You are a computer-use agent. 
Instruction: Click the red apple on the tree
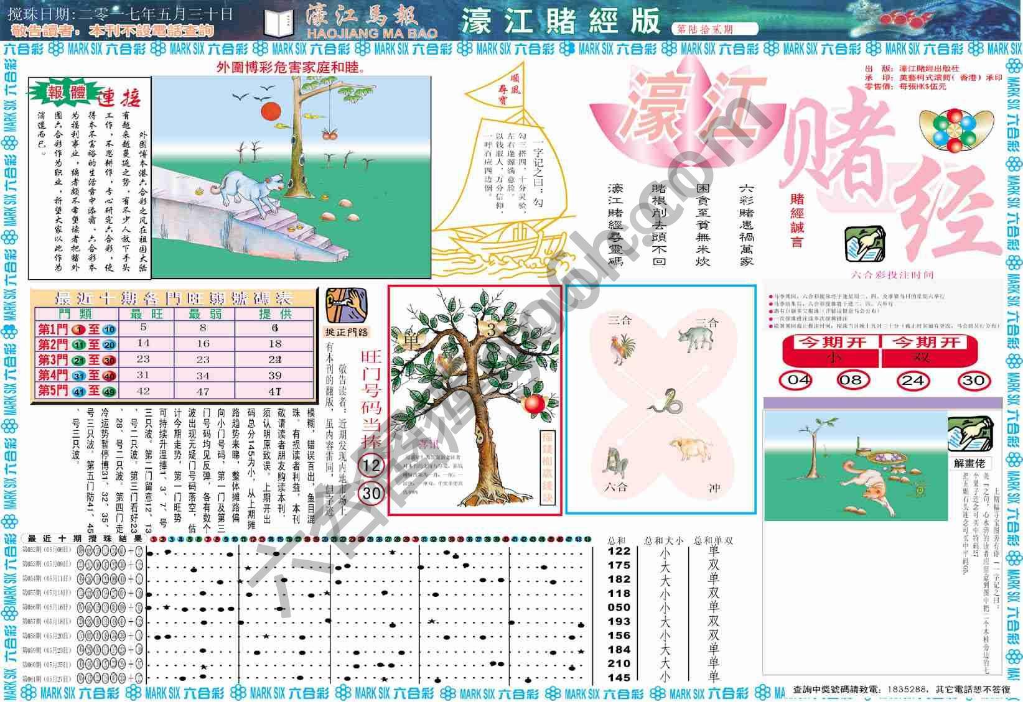coord(535,404)
